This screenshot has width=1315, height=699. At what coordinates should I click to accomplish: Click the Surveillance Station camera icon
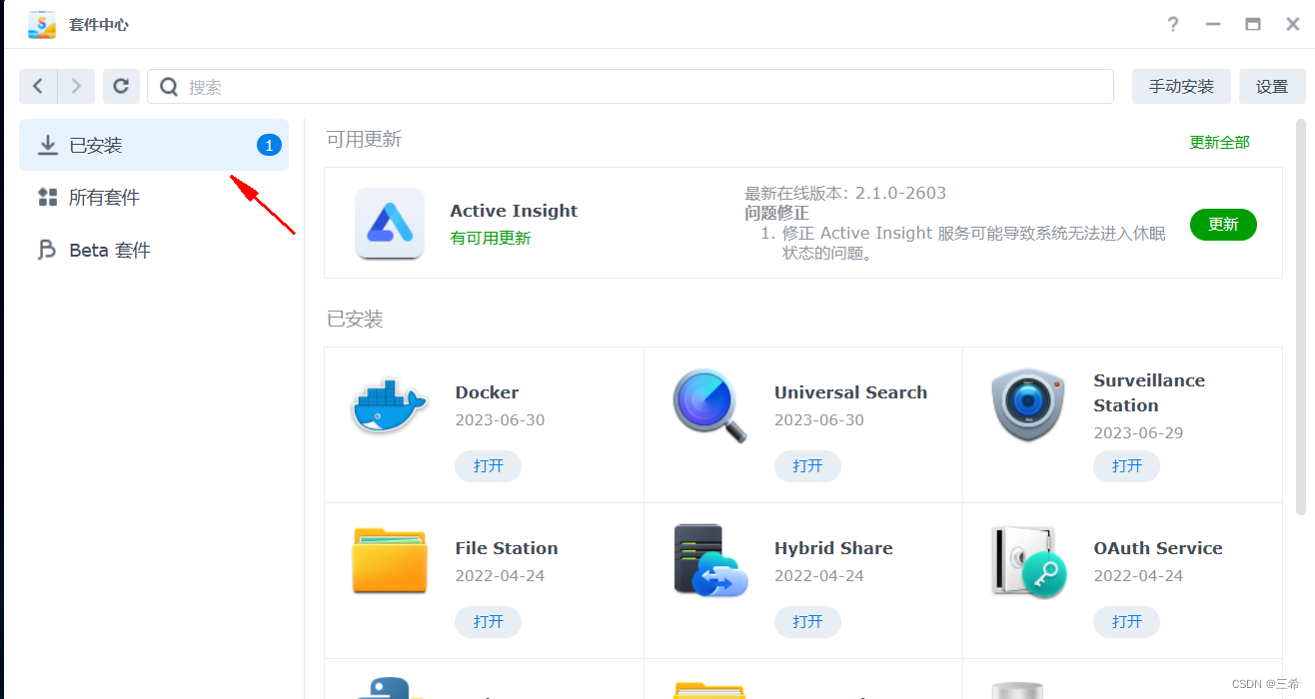tap(1028, 405)
